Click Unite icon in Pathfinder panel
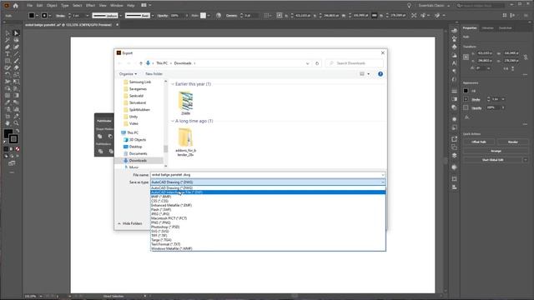The image size is (534, 300). pyautogui.click(x=100, y=137)
